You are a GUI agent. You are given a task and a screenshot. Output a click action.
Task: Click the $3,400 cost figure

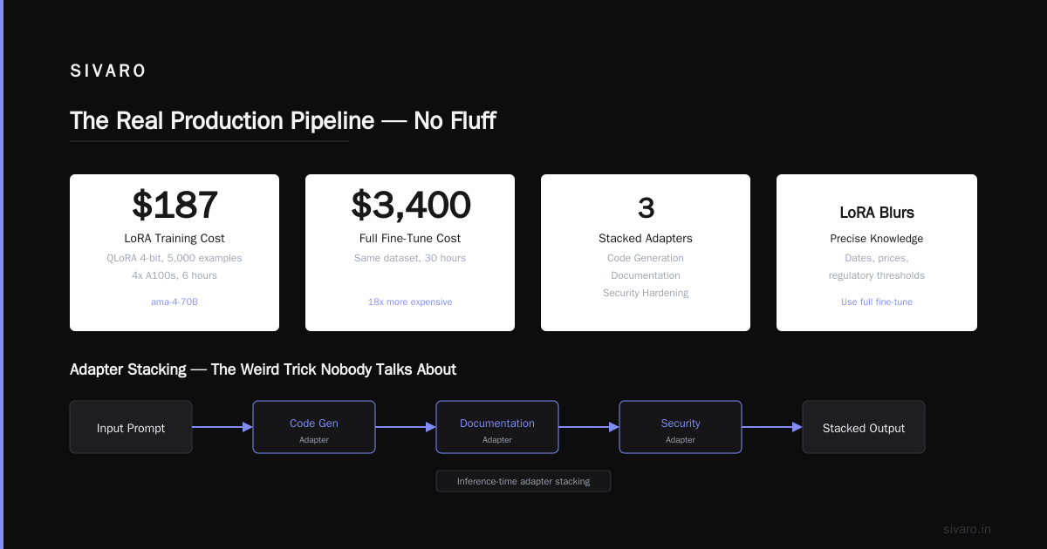(x=410, y=205)
